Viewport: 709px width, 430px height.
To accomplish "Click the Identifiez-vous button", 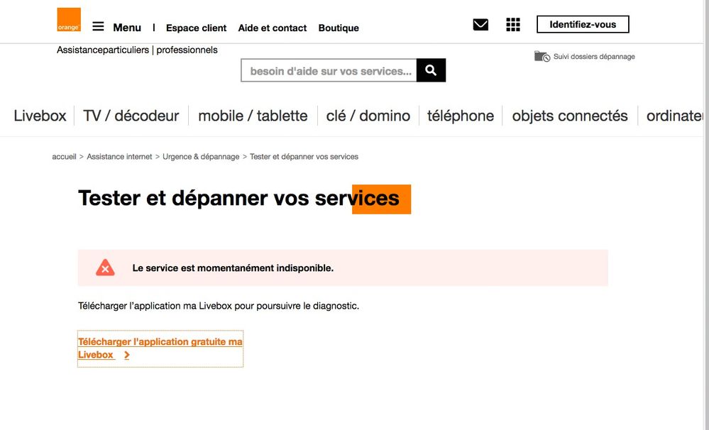I will [583, 23].
